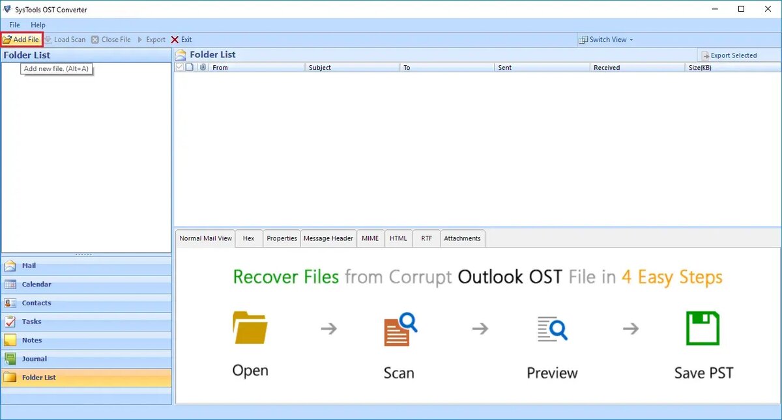
Task: Select the Message Header tab
Action: click(328, 238)
